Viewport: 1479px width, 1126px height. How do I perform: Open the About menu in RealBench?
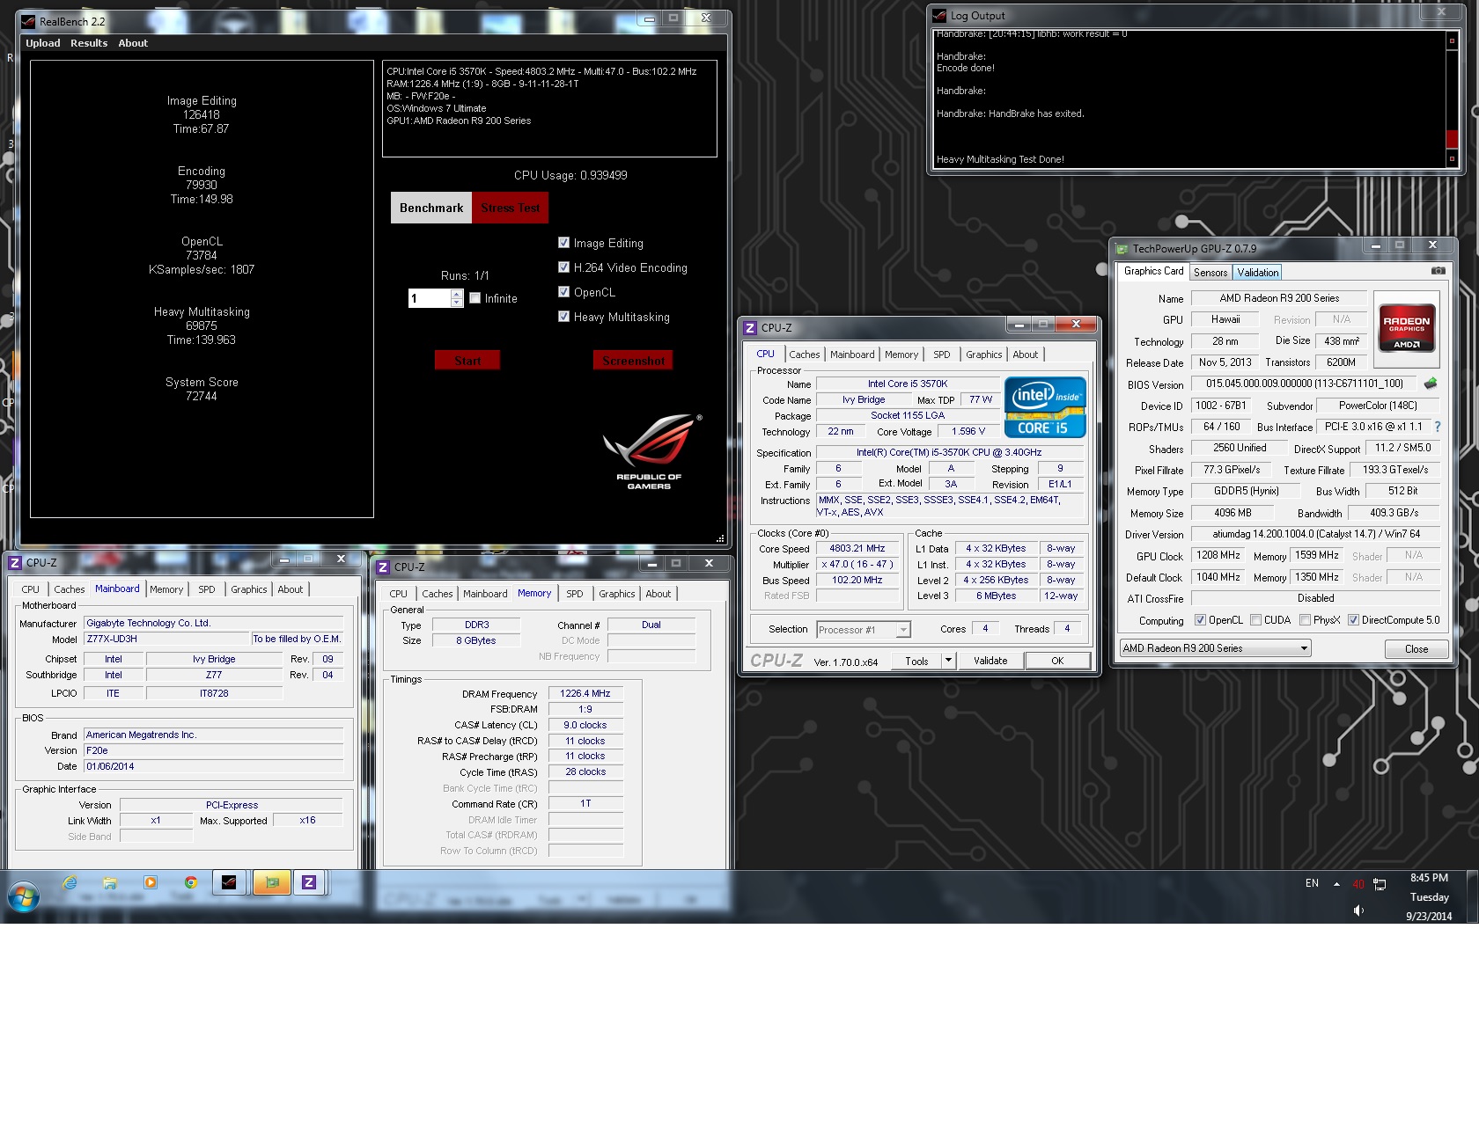click(133, 43)
